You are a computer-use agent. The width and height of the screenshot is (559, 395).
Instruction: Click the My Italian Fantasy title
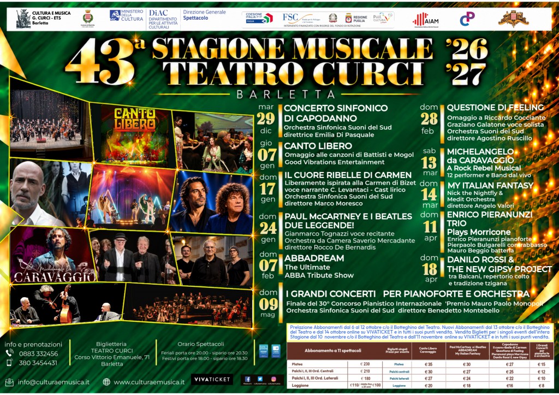coord(490,186)
